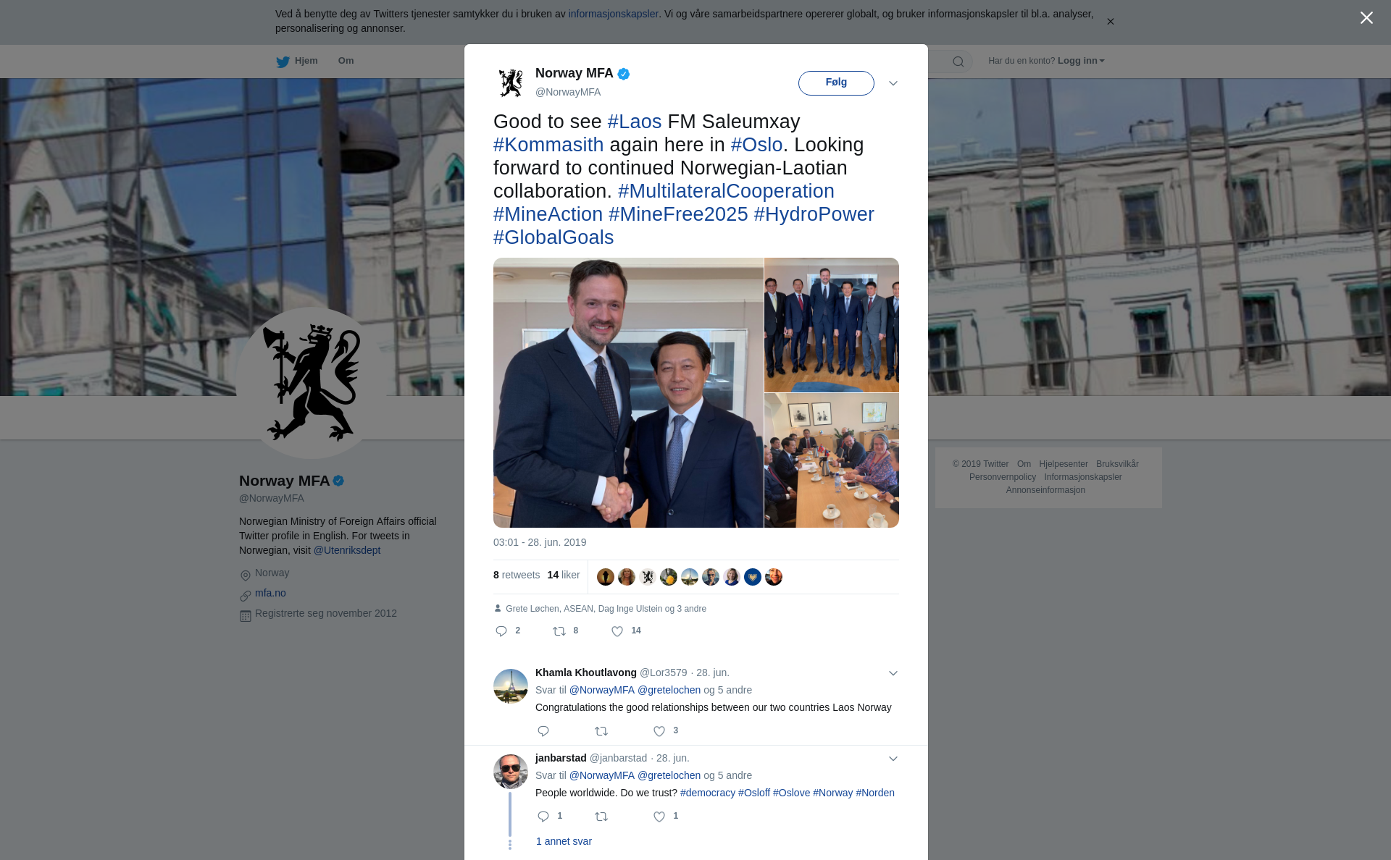Open the chevron menu next to Følg button

[x=893, y=83]
